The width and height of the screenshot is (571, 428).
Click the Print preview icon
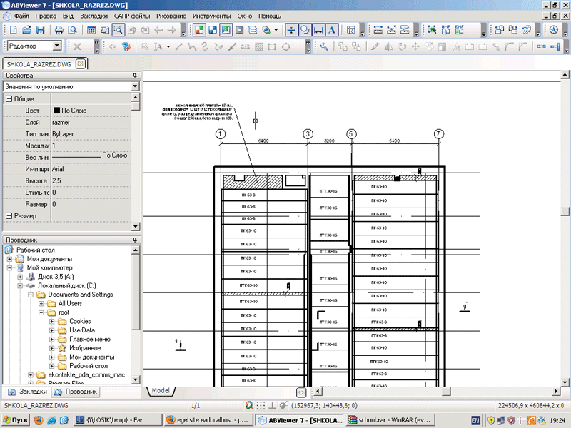click(72, 30)
